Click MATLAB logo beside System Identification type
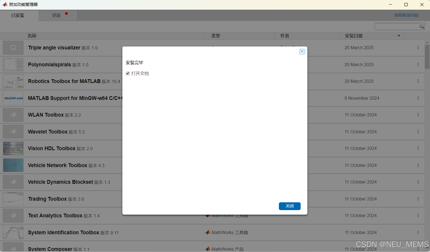430x252 pixels. [x=208, y=232]
